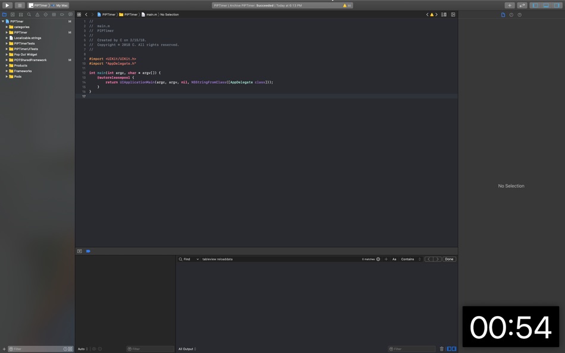Click Done in the find bar

(449, 259)
